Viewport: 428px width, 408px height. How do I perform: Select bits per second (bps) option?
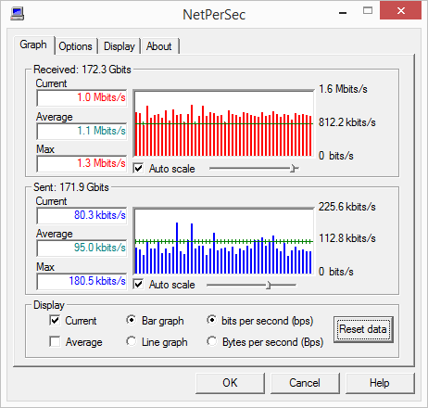pyautogui.click(x=212, y=320)
